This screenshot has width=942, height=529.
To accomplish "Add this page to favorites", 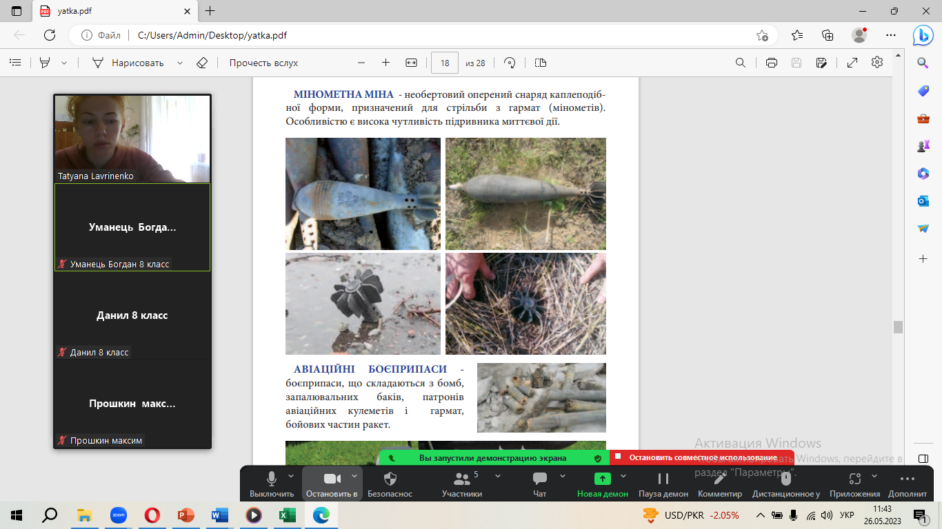I will pos(762,35).
